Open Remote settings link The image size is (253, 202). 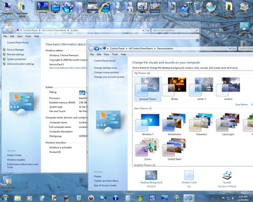coord(15,54)
